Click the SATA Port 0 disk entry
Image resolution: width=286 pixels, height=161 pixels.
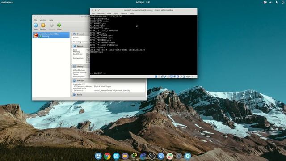(x=102, y=90)
